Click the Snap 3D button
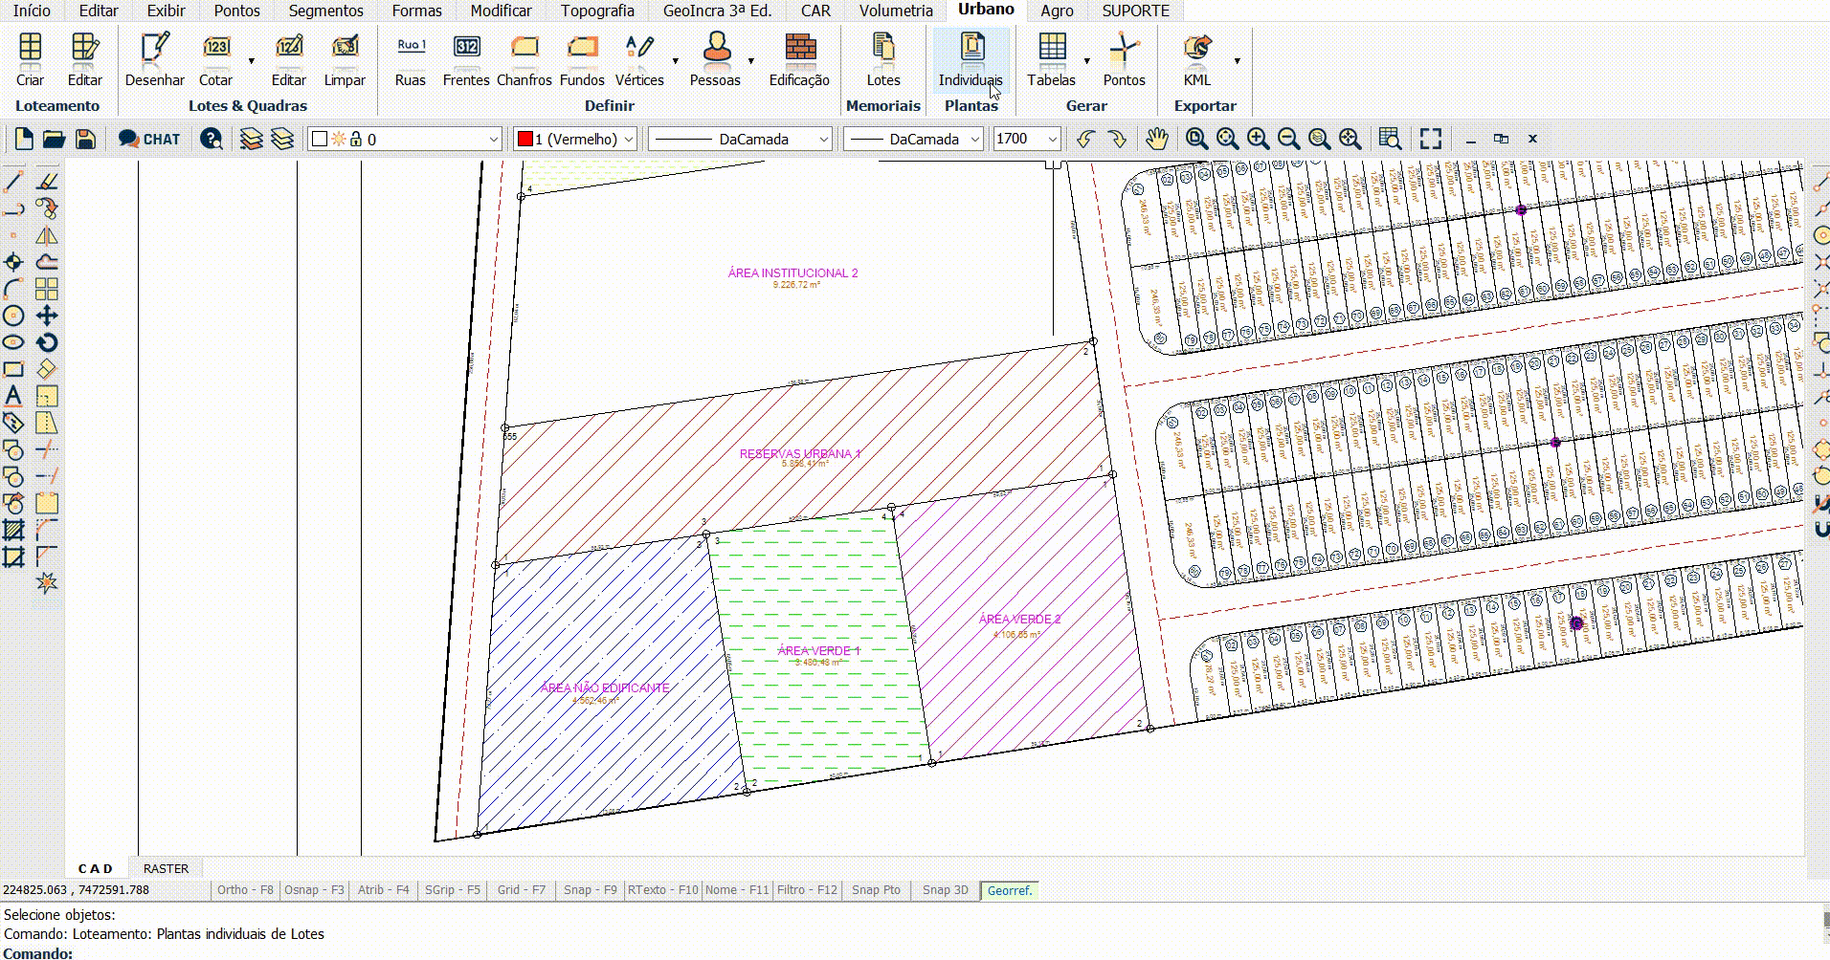Viewport: 1830px width, 960px height. click(945, 890)
